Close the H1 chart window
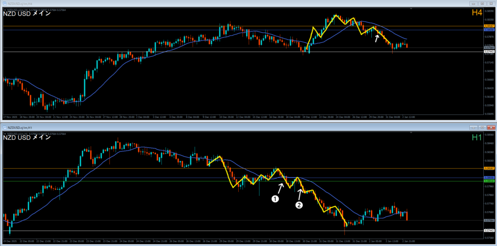 [x=490, y=127]
